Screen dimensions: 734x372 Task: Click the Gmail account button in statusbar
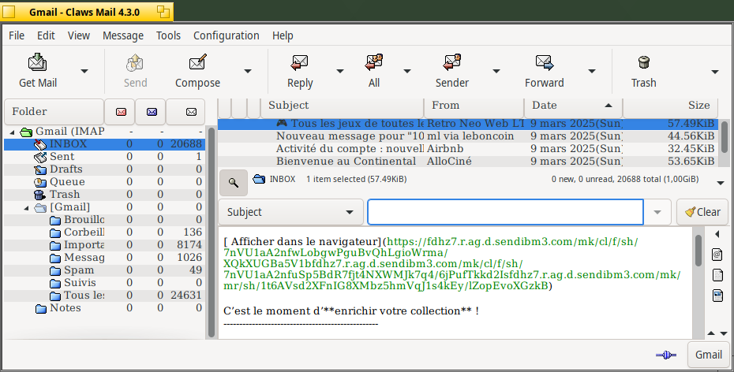coord(708,355)
